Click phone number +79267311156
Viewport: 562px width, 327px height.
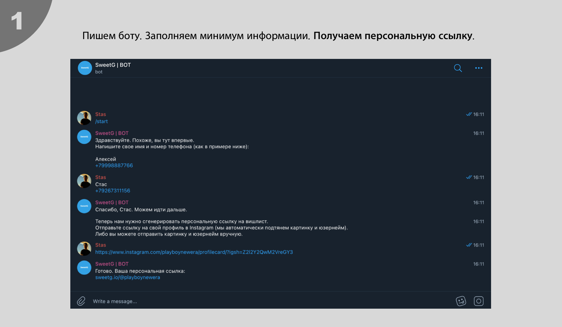tap(113, 191)
